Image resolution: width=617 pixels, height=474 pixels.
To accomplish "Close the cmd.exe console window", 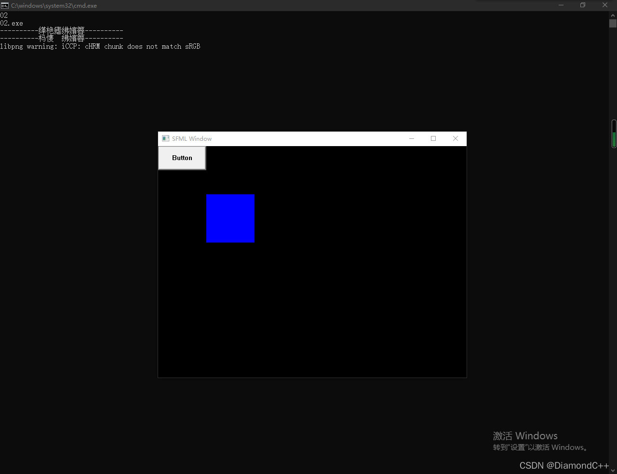I will (x=605, y=5).
